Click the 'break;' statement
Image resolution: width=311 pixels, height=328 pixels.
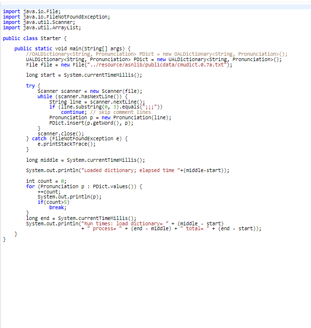click(x=58, y=208)
